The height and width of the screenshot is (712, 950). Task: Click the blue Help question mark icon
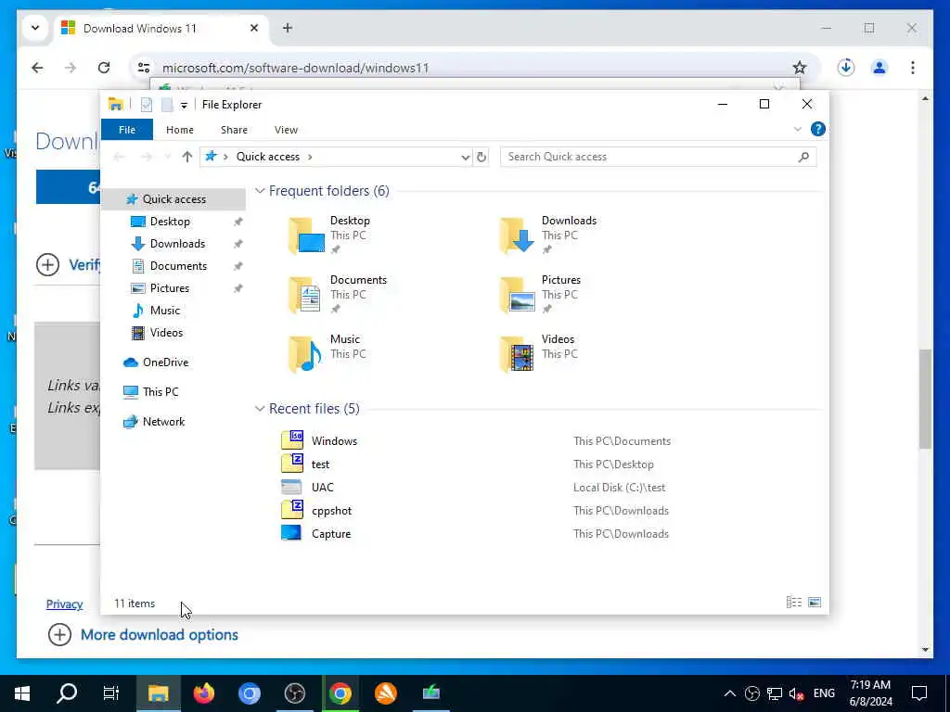click(818, 129)
